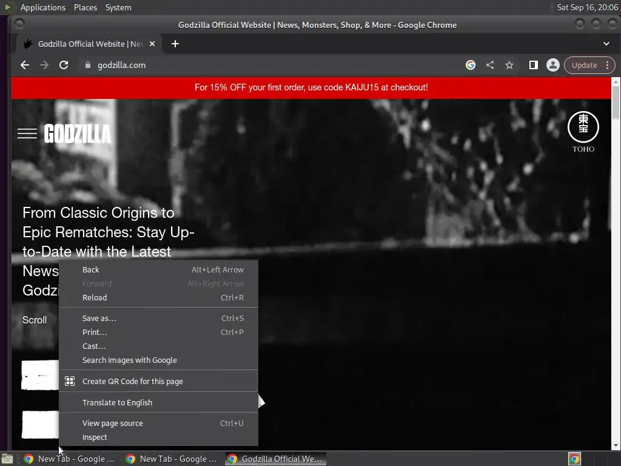Select Print… in context menu
The image size is (621, 466).
158,332
